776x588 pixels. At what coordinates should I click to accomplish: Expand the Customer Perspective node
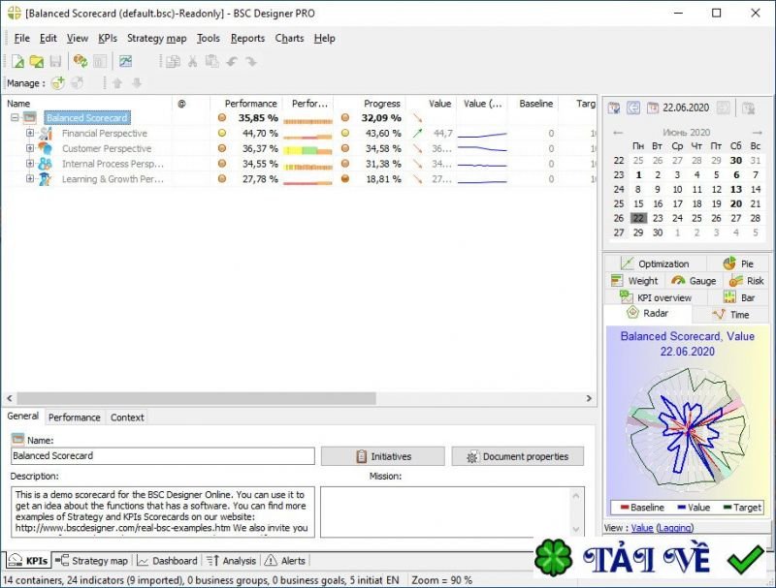[x=30, y=148]
